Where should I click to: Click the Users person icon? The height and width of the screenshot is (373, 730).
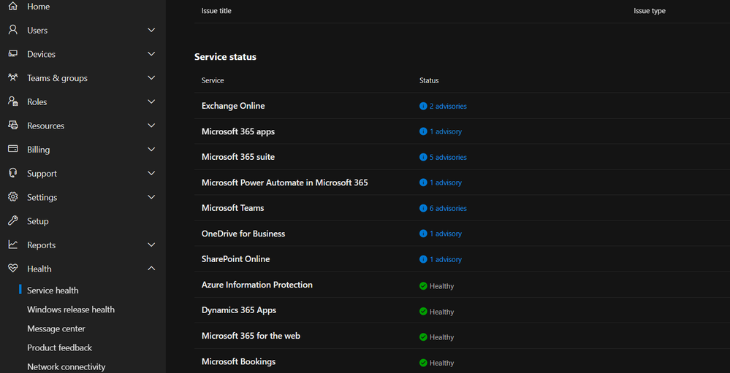[13, 30]
